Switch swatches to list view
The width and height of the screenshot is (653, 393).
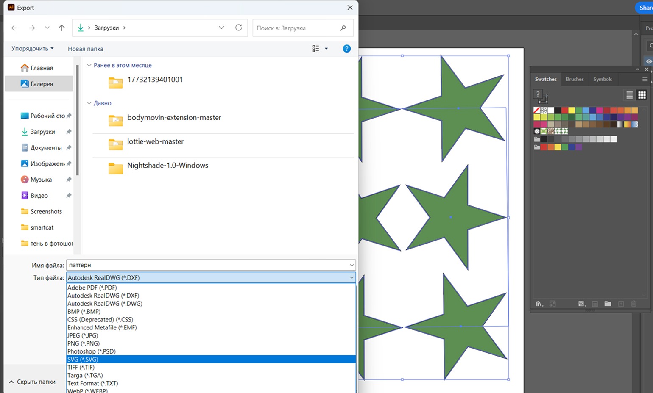click(630, 95)
